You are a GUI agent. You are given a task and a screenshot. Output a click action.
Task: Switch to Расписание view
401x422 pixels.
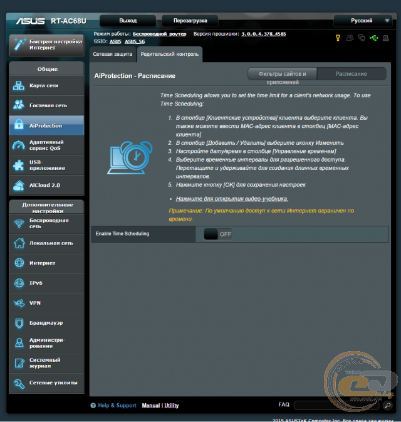coord(352,74)
